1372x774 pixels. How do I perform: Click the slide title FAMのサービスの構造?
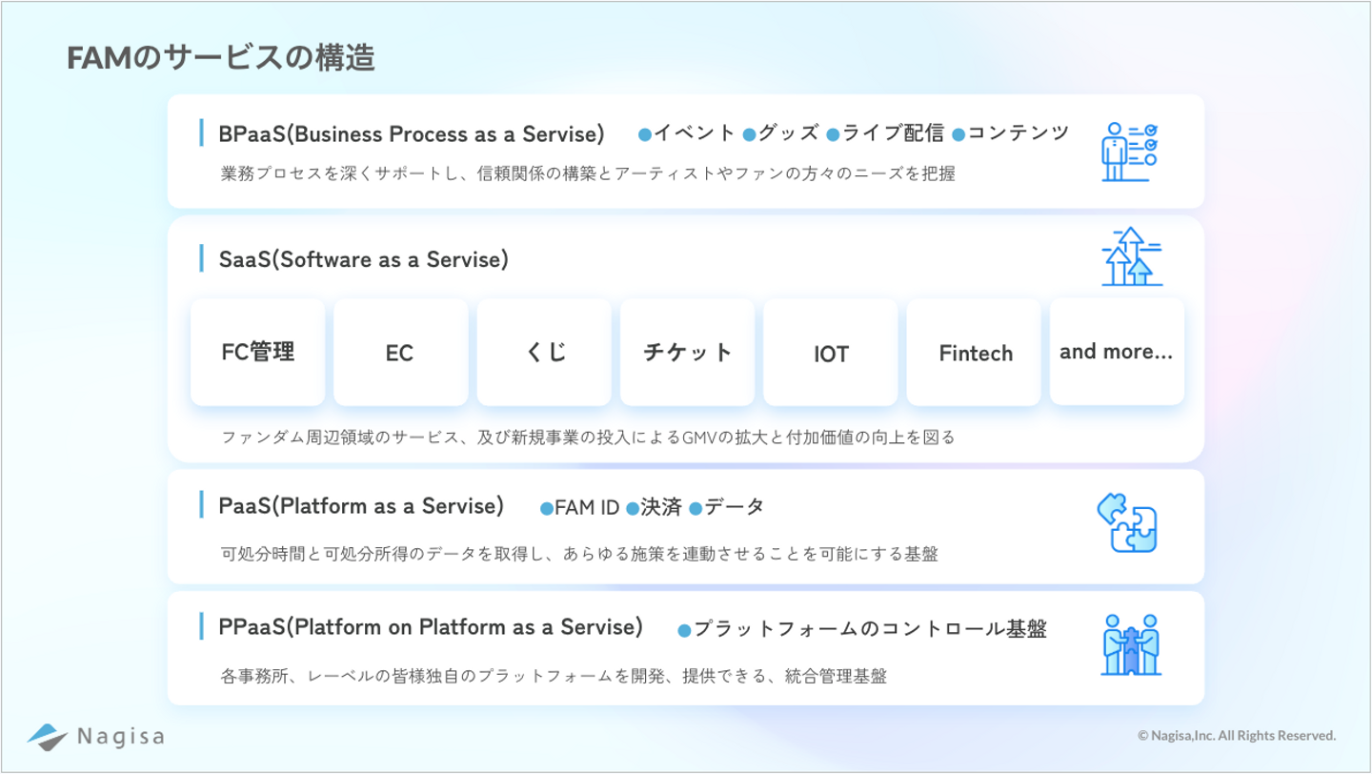click(x=221, y=58)
